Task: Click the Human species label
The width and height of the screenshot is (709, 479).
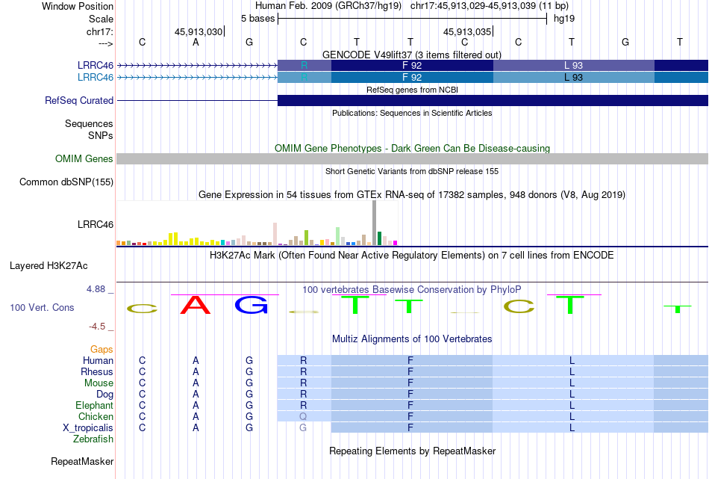Action: [98, 360]
